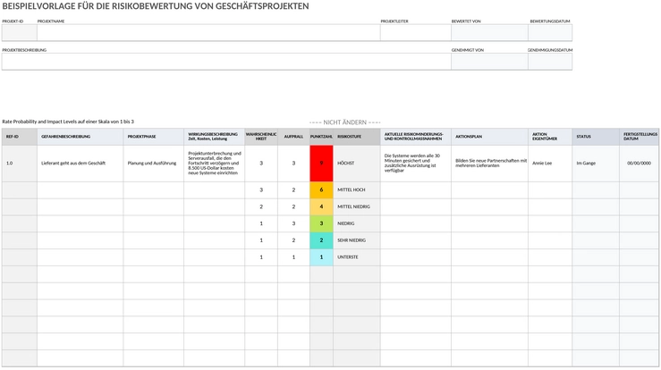Click the AKTUELLE RISIKOMINDERUNGS column header
Screen dimensions: 661x370
pos(416,137)
